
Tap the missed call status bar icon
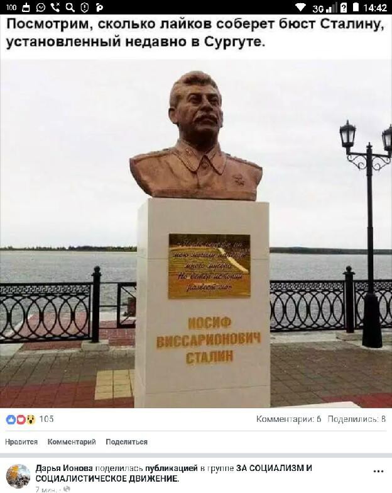tap(55, 7)
